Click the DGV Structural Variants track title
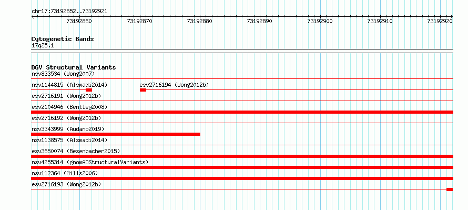 (x=74, y=67)
